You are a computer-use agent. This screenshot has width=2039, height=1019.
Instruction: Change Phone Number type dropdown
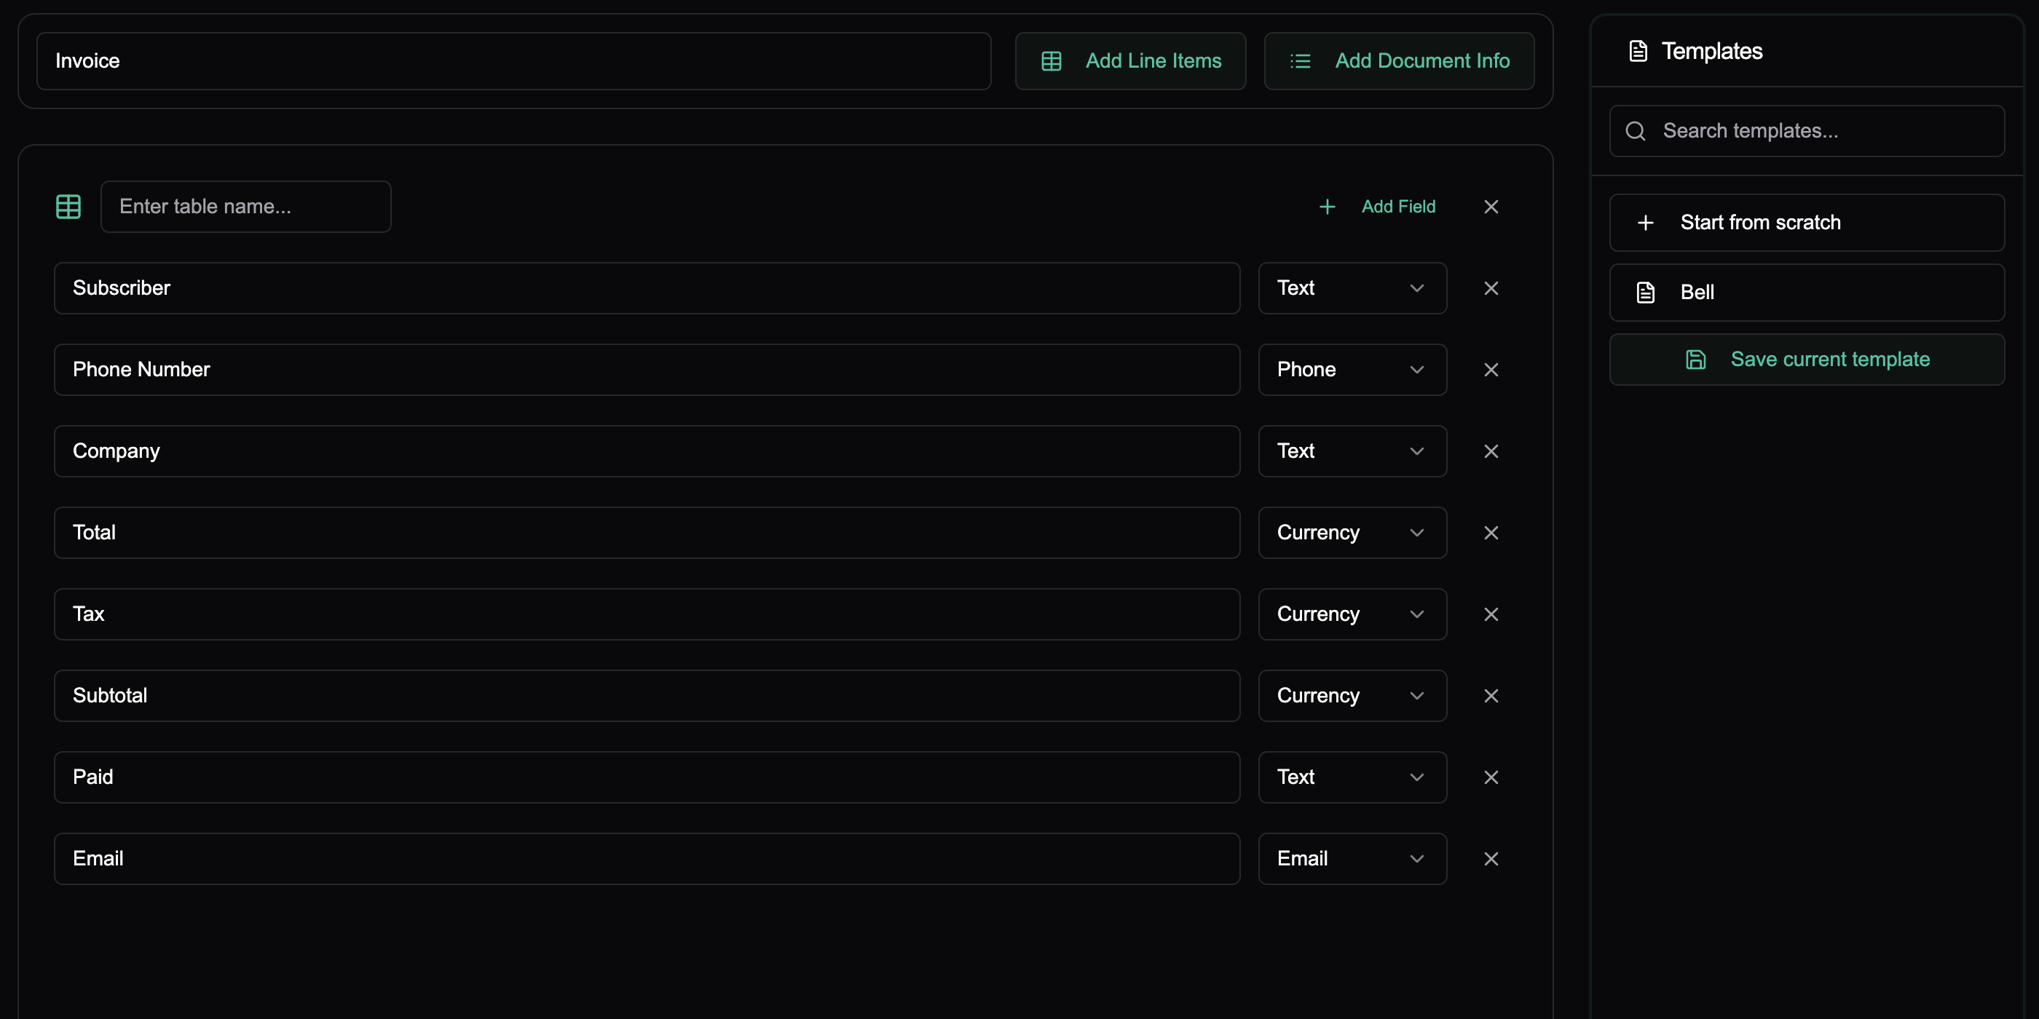point(1352,370)
